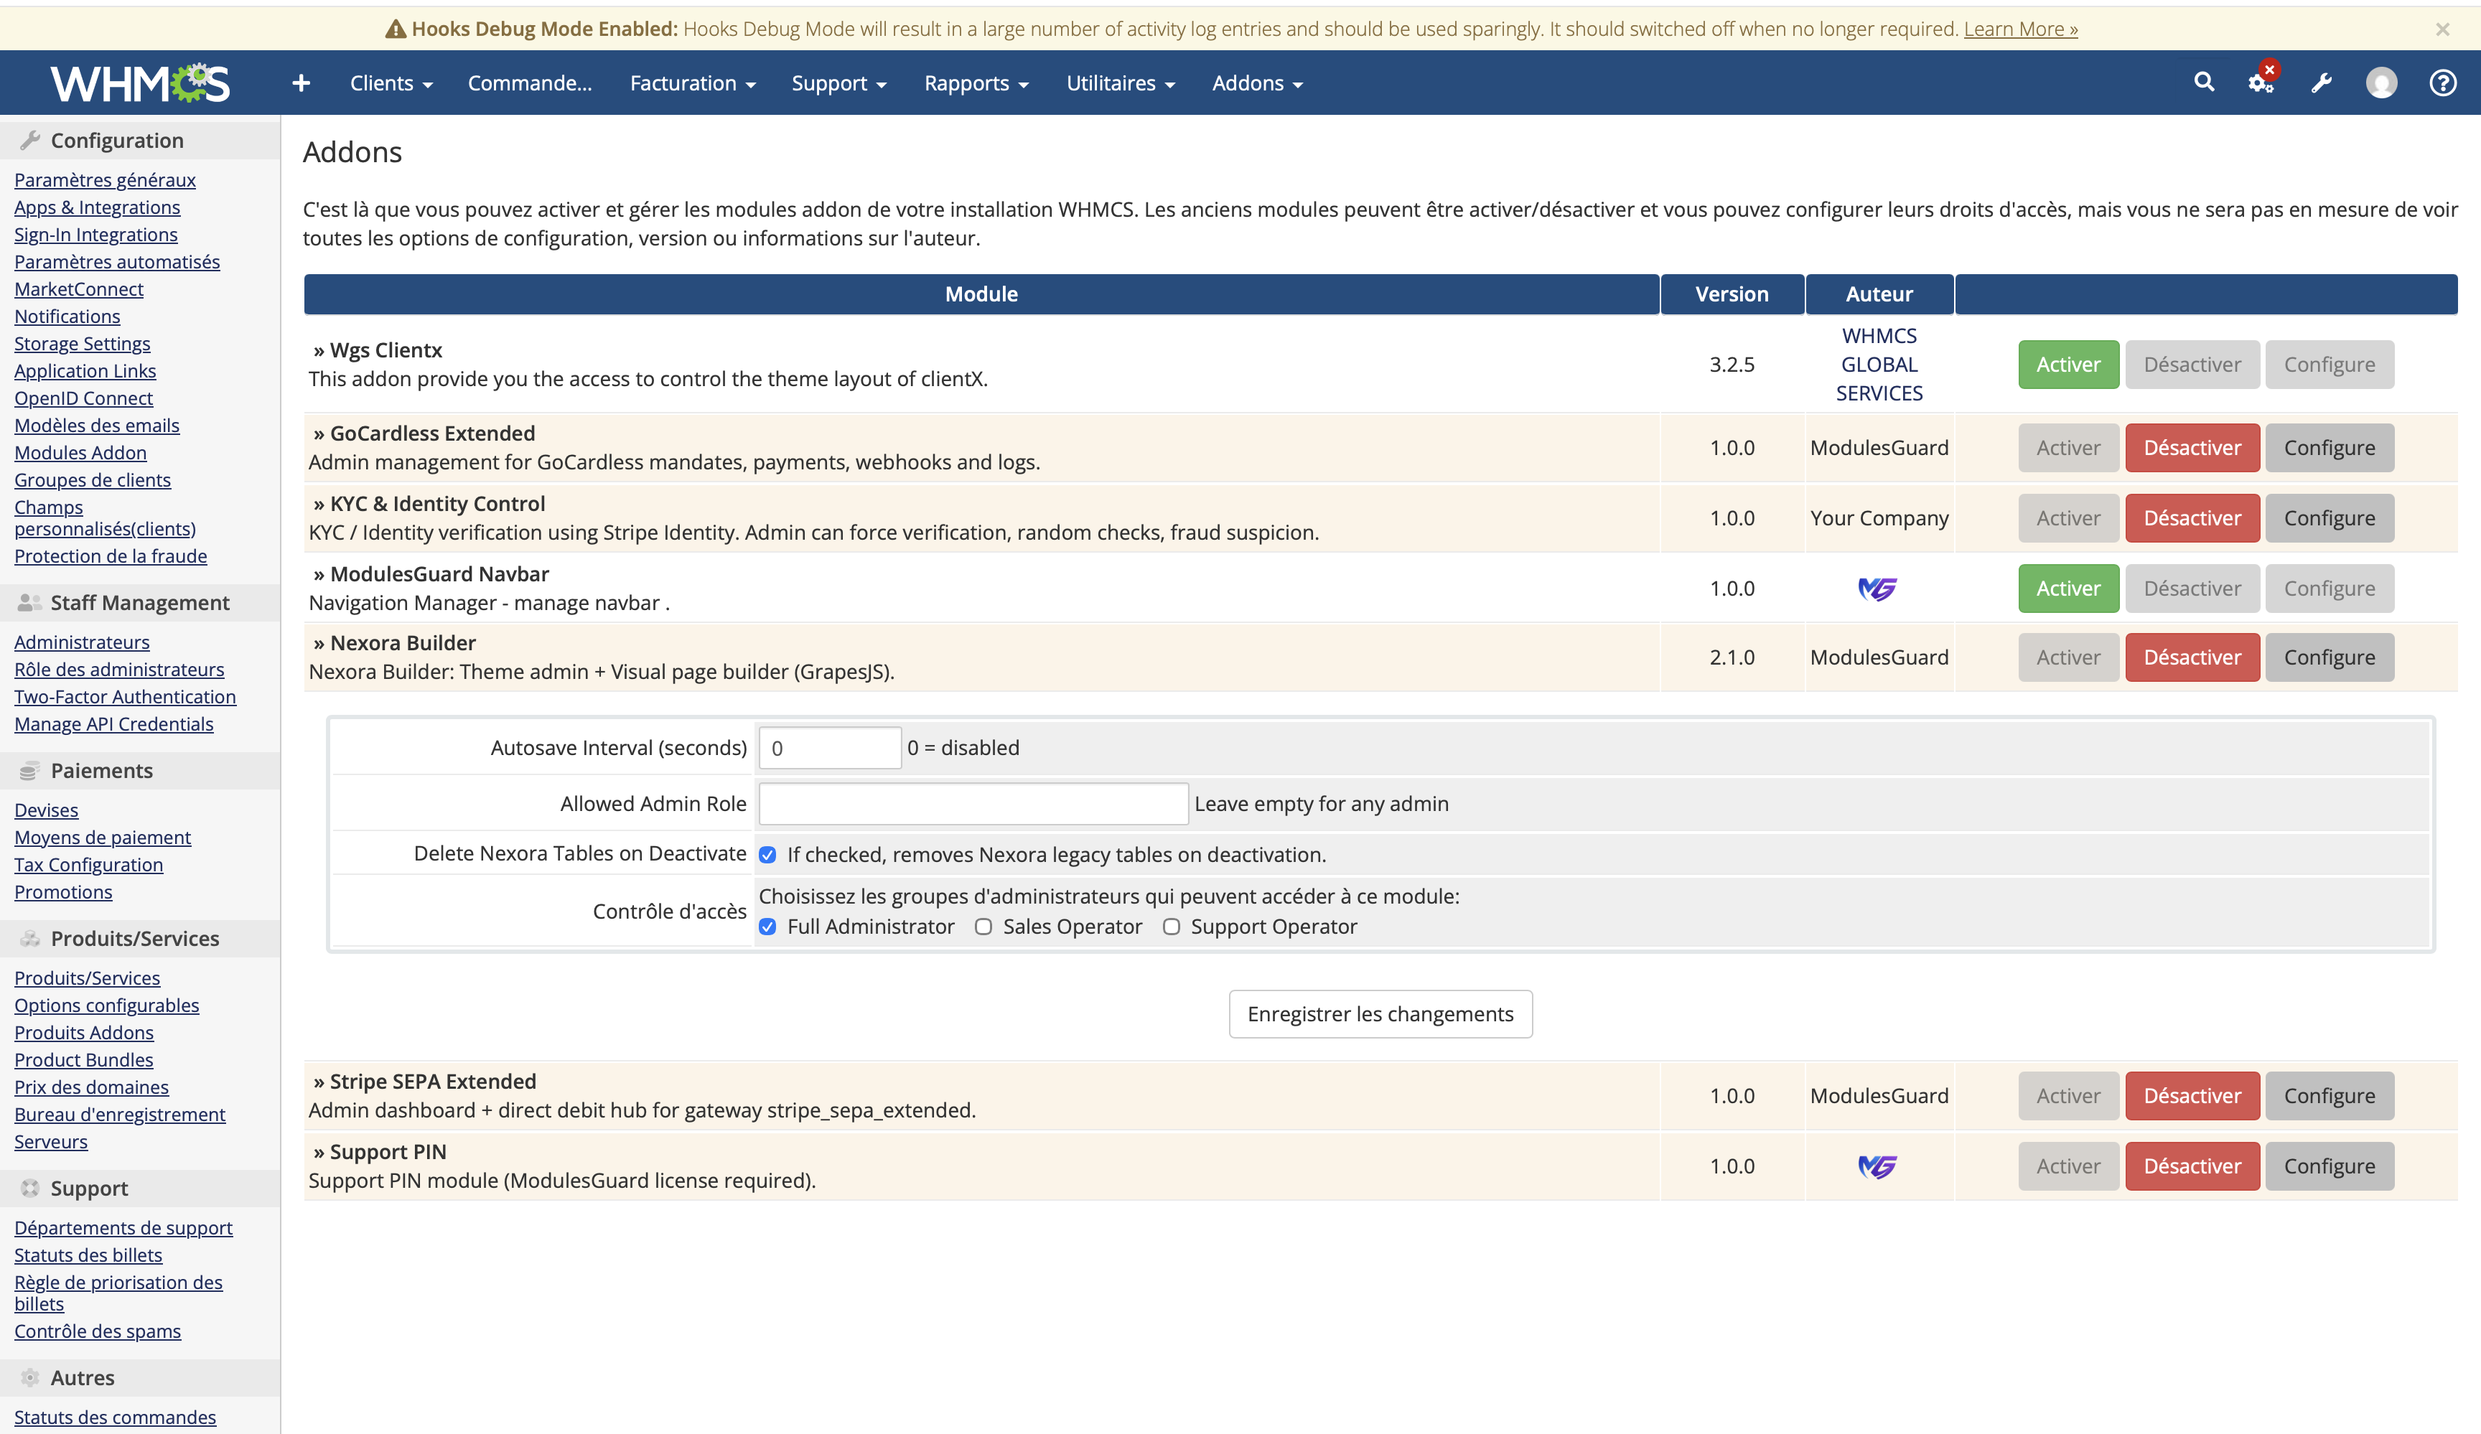The image size is (2481, 1434).
Task: Open the Rapports menu
Action: [x=976, y=84]
